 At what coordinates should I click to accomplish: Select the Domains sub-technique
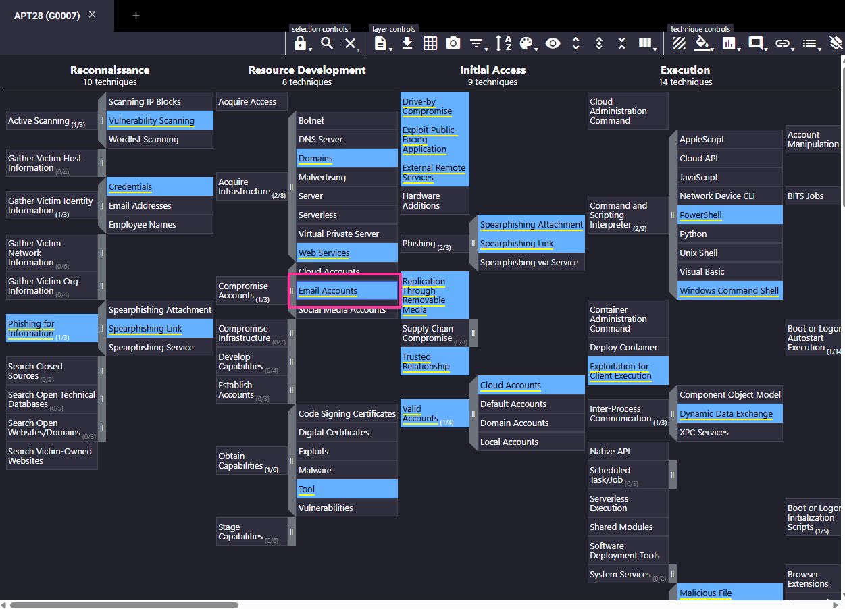pos(347,159)
